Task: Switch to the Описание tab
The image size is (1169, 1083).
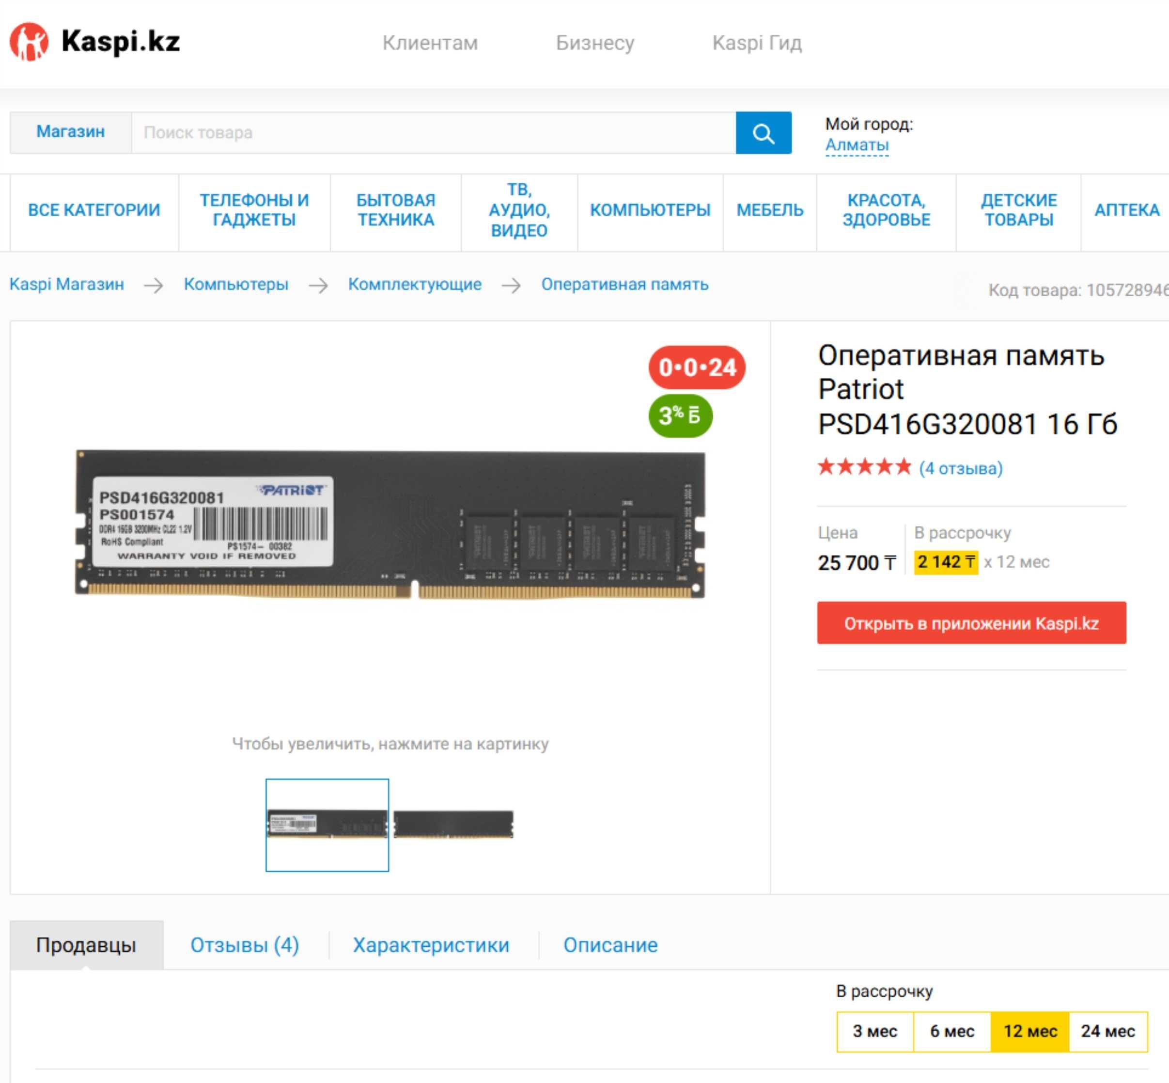Action: 610,945
